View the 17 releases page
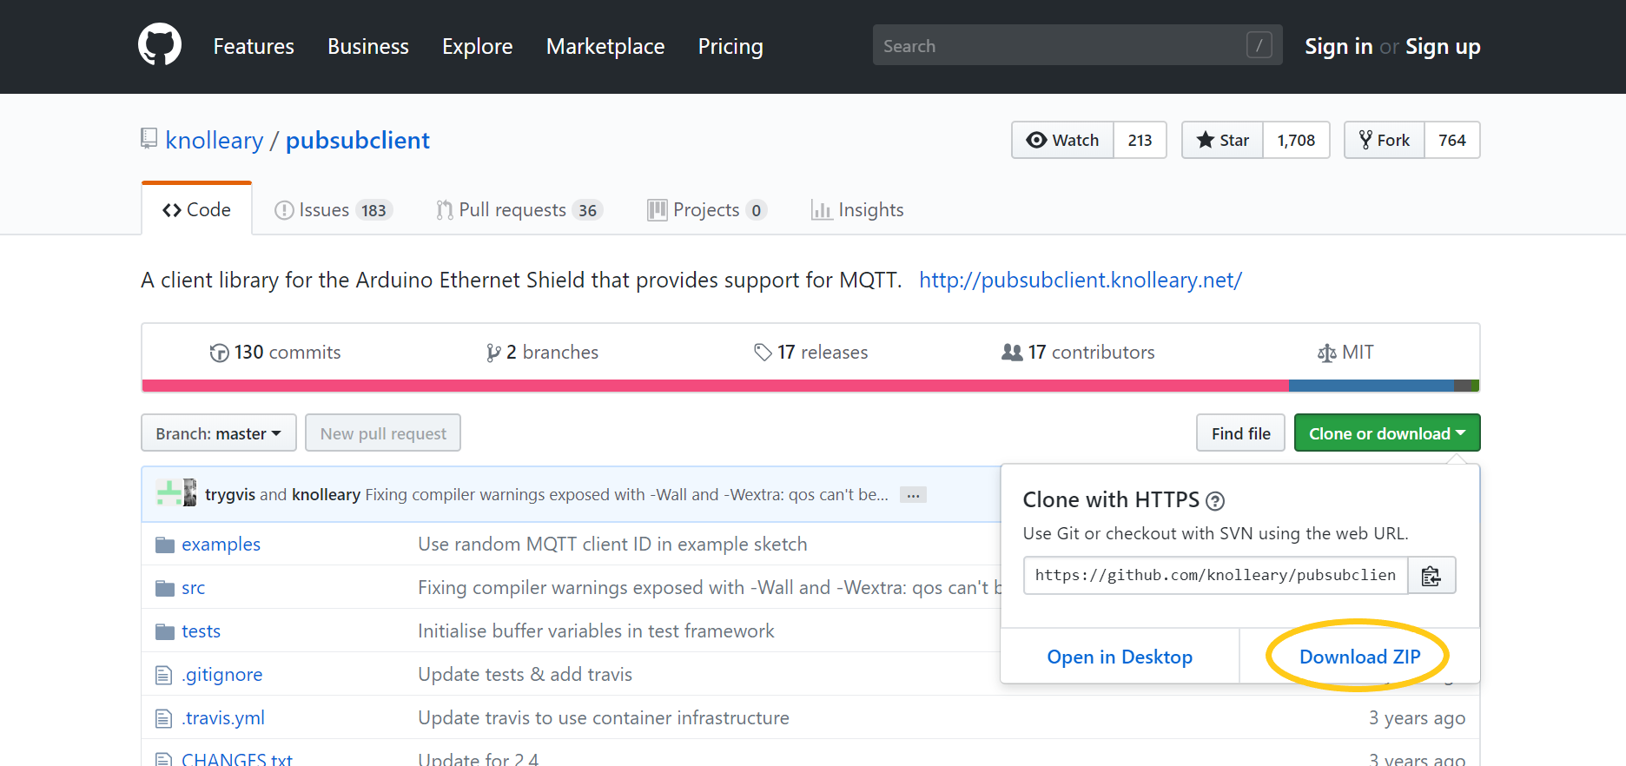Screen dimensions: 1626x766 click(x=810, y=352)
